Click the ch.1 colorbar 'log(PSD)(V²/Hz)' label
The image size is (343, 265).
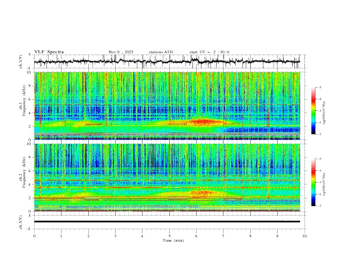pyautogui.click(x=324, y=113)
